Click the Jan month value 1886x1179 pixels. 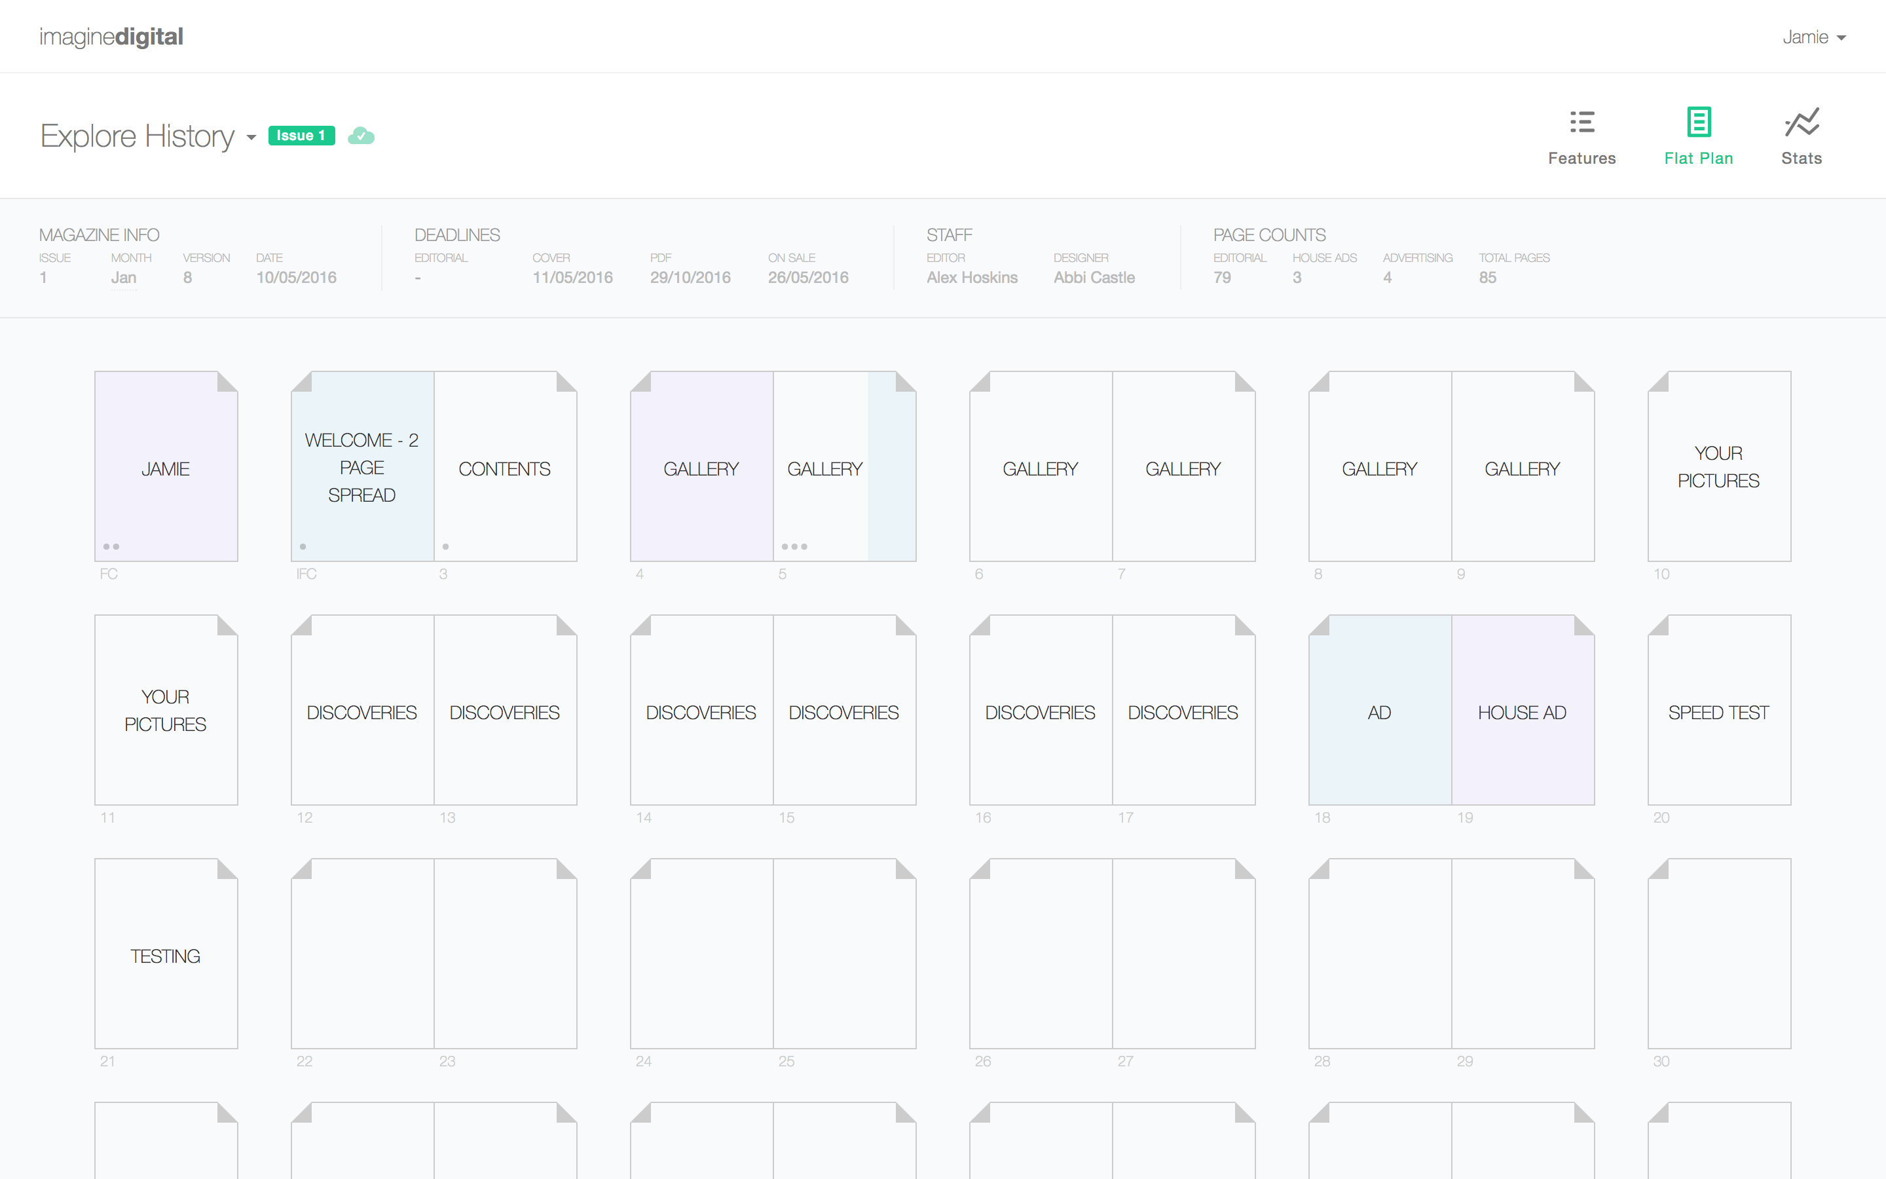pyautogui.click(x=123, y=278)
